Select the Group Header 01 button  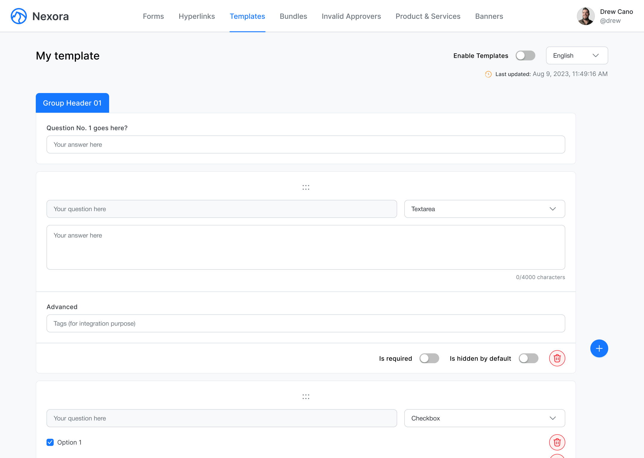(x=72, y=103)
